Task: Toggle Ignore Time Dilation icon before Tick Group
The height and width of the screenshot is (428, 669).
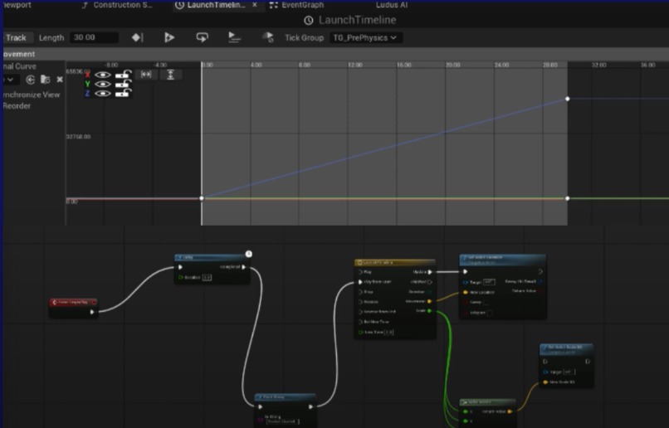Action: 267,37
